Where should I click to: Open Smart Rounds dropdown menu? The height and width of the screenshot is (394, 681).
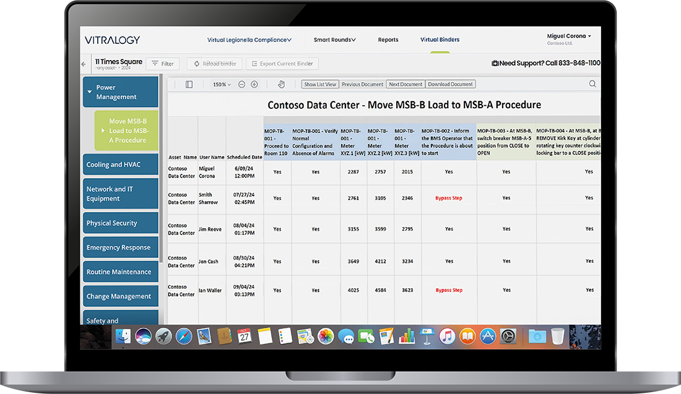click(x=335, y=40)
